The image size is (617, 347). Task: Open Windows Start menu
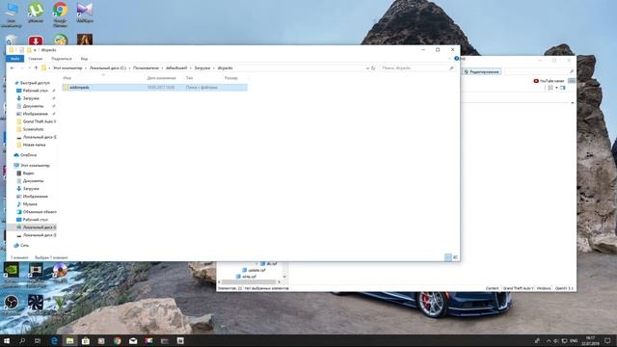coord(7,340)
